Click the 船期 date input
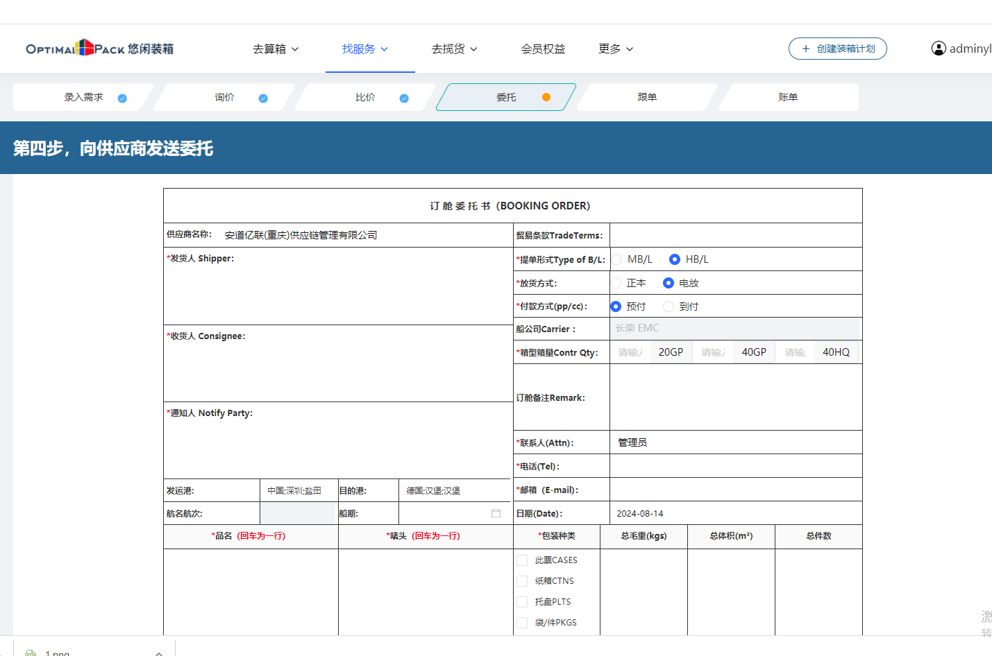Screen dimensions: 992x656 click(454, 513)
